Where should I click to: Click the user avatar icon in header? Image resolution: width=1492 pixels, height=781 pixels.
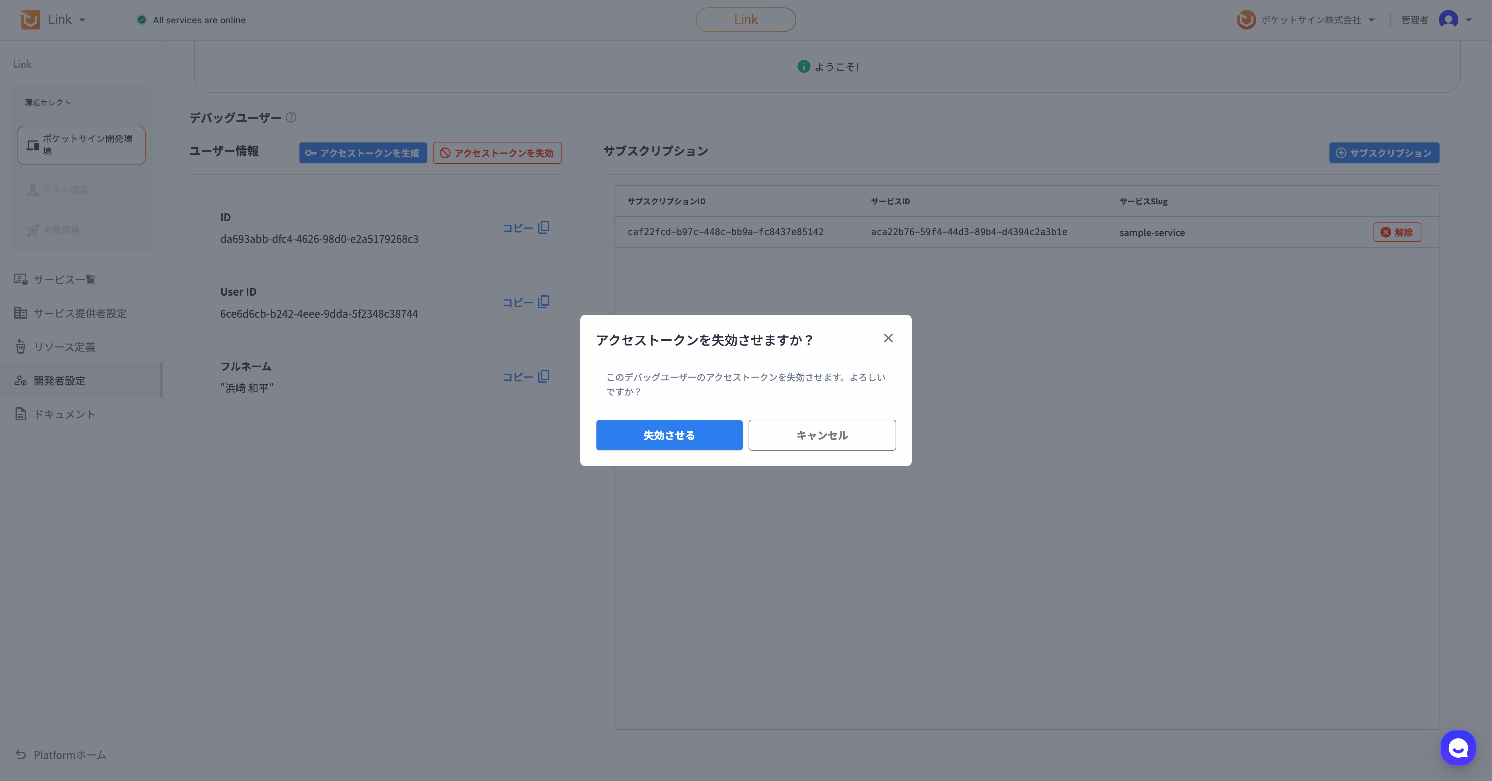tap(1448, 20)
